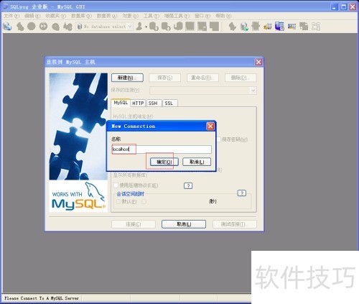
Task: Click the database icon with green arrow
Action: pyautogui.click(x=244, y=27)
